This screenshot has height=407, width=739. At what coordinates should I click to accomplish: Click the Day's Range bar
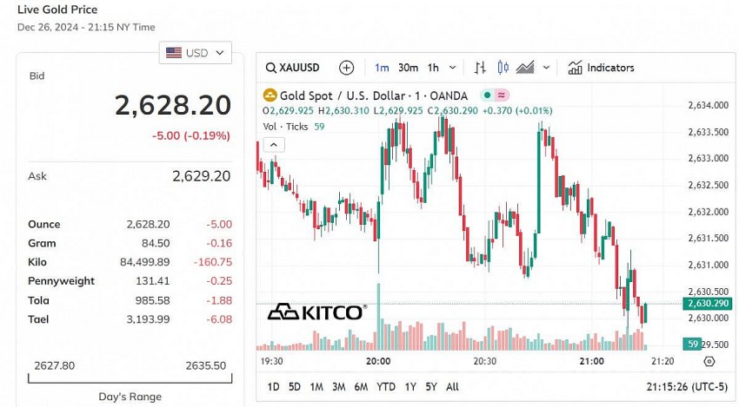tap(130, 378)
